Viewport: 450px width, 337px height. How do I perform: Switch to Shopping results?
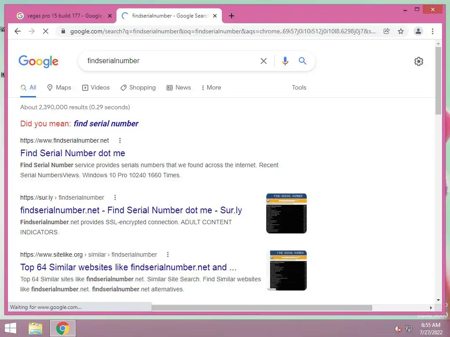tap(138, 87)
